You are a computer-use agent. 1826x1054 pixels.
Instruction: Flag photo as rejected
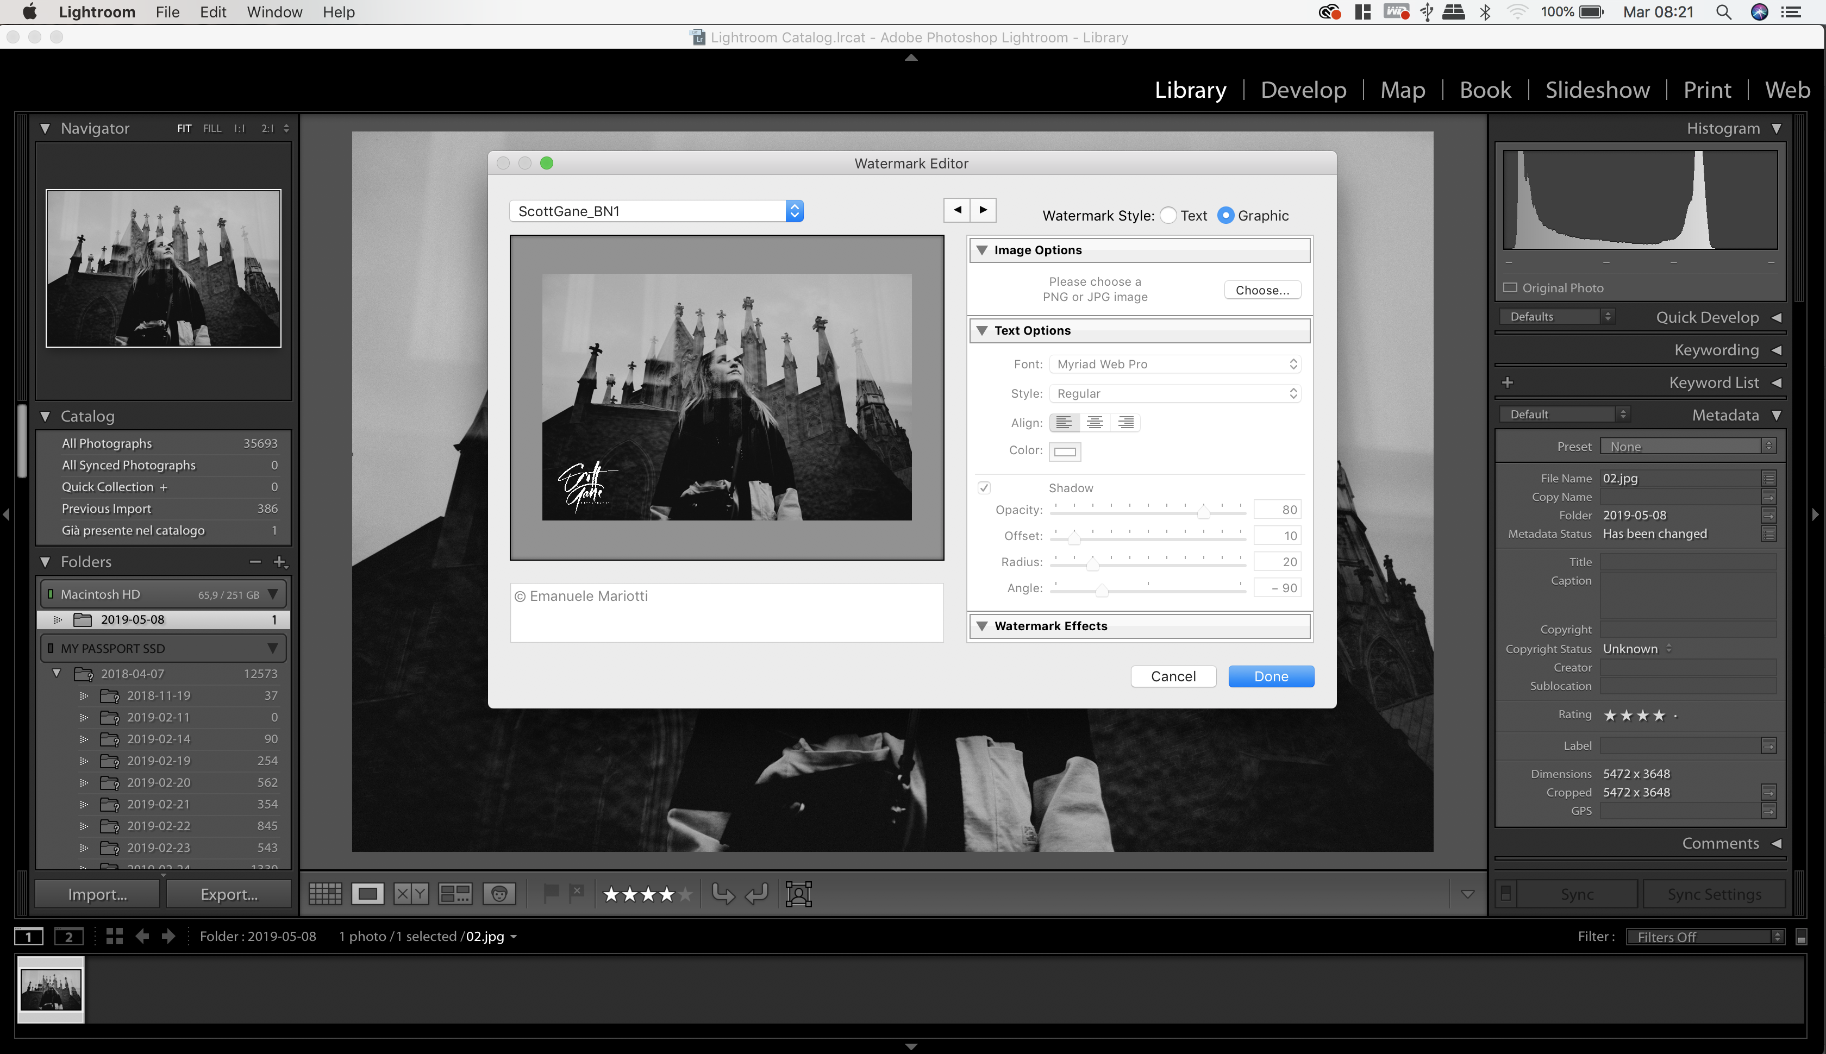[x=576, y=893]
